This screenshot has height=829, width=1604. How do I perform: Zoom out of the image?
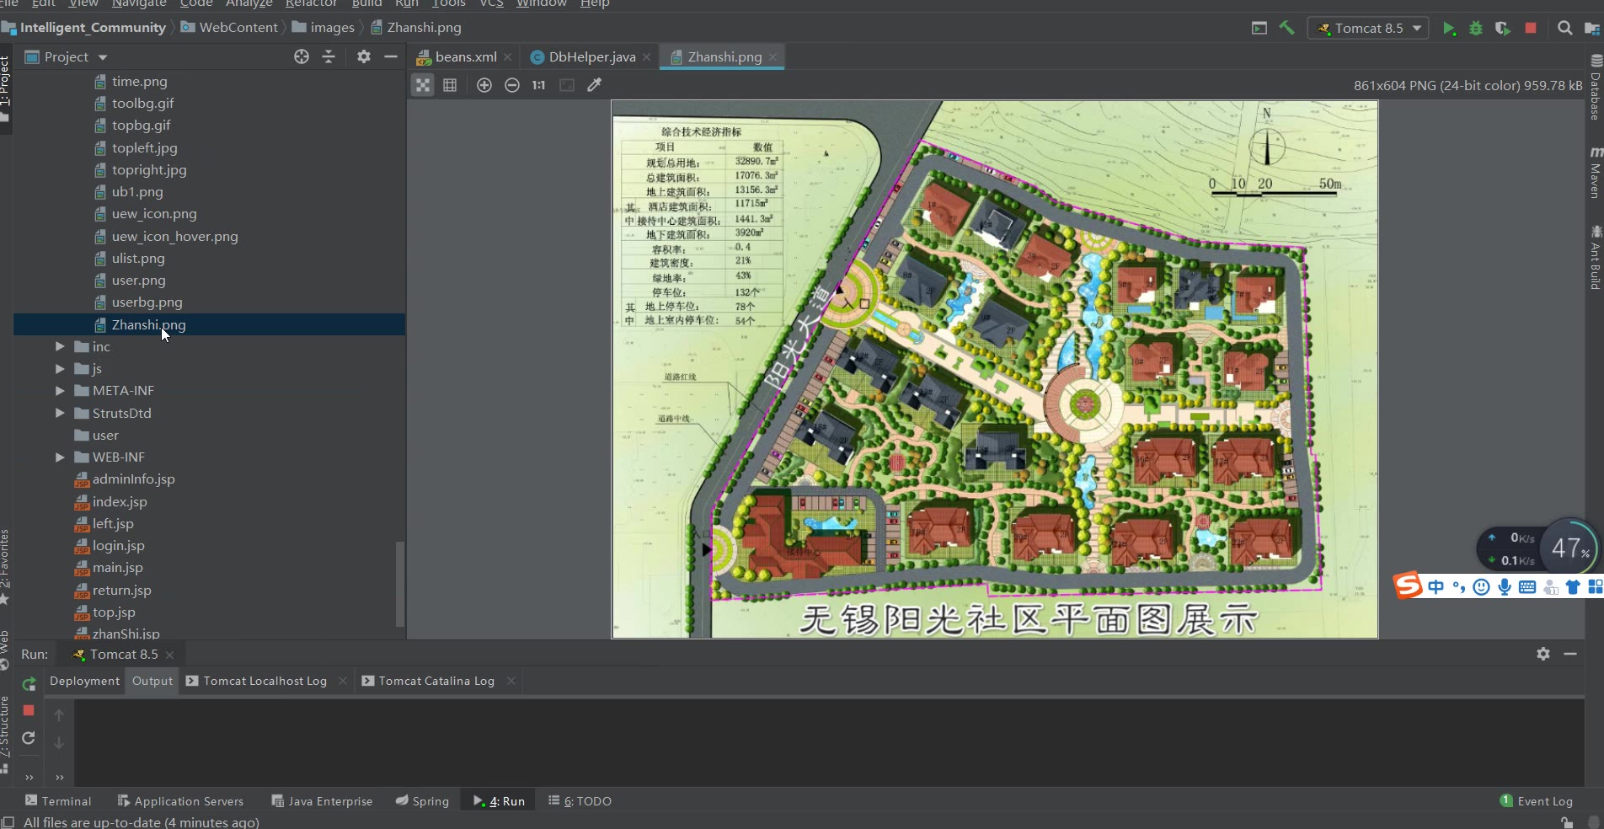512,85
